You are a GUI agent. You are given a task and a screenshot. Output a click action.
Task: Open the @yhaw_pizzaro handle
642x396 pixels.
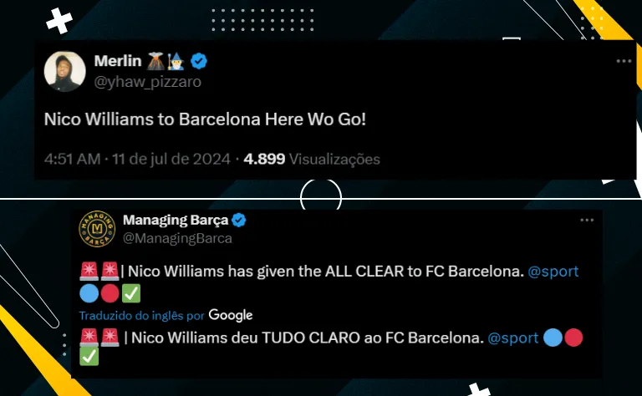[x=147, y=82]
